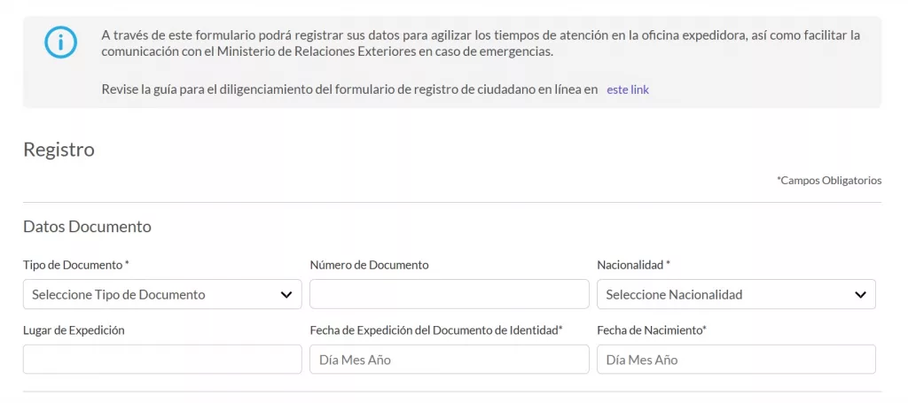This screenshot has height=403, width=908.
Task: Click the "Lugar de Expedición" field label
Action: (74, 330)
